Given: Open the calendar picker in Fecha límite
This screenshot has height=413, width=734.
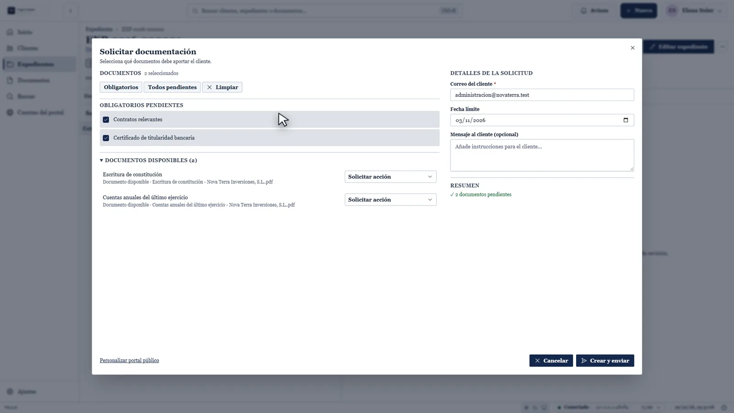Looking at the screenshot, I should [x=626, y=120].
